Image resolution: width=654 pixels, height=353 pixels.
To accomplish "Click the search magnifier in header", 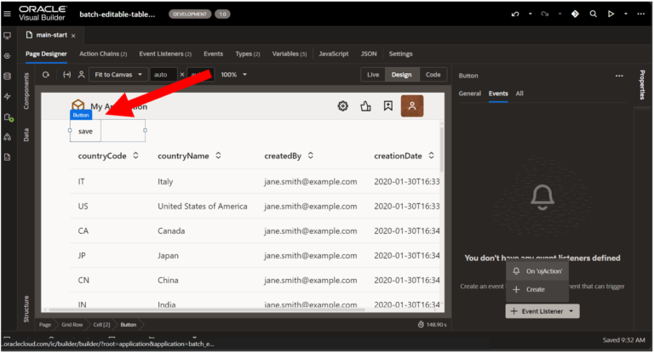I will click(593, 14).
